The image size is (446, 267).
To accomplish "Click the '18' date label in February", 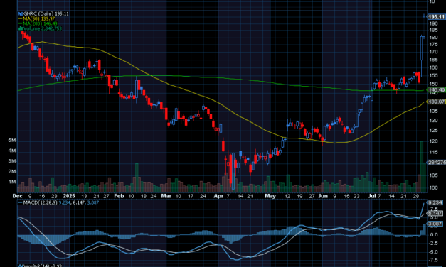I will click(x=144, y=196).
